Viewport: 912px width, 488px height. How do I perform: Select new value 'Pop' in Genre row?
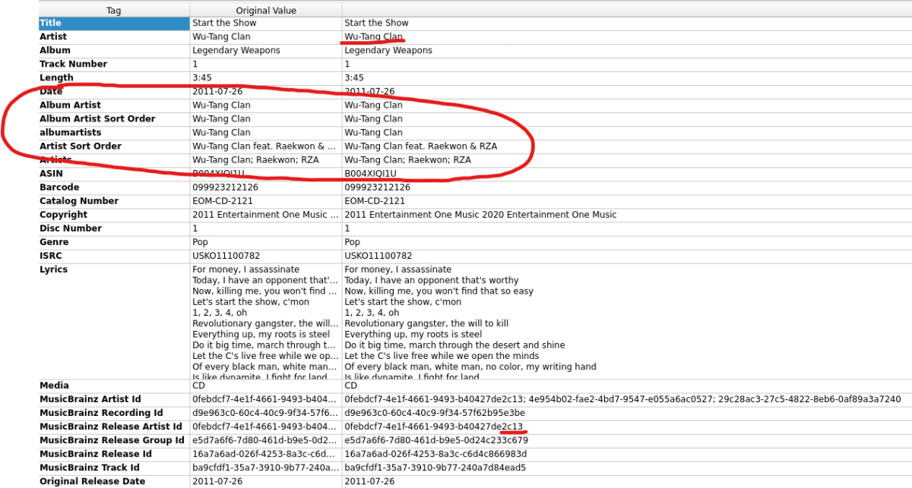point(352,242)
